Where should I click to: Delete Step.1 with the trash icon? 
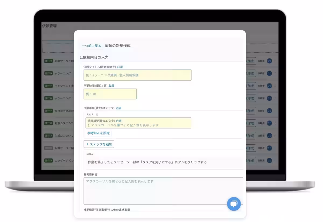97,114
